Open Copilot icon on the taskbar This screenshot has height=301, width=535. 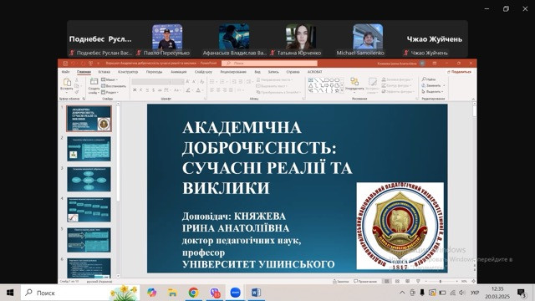click(152, 293)
